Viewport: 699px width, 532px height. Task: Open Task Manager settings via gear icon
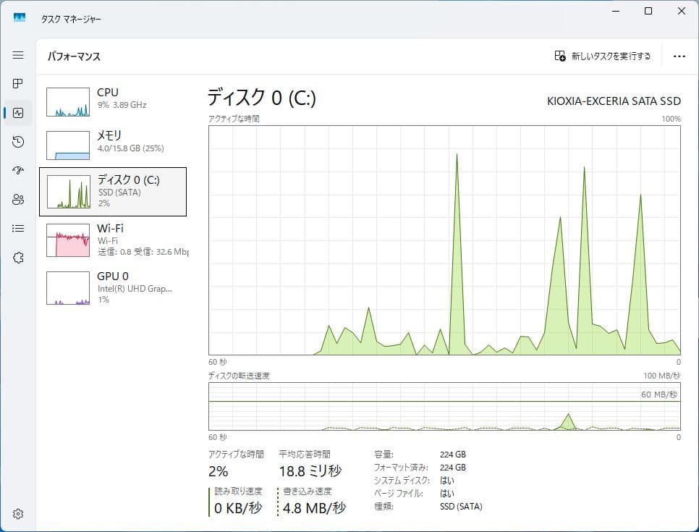[x=17, y=514]
